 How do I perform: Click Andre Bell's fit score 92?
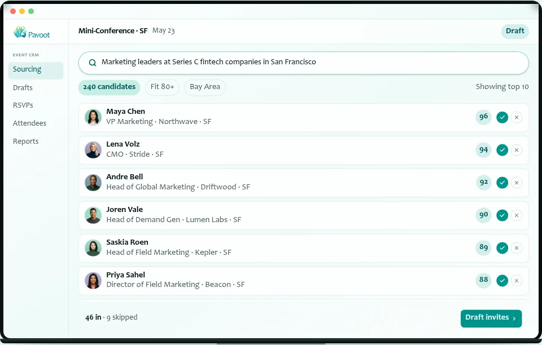pyautogui.click(x=483, y=182)
